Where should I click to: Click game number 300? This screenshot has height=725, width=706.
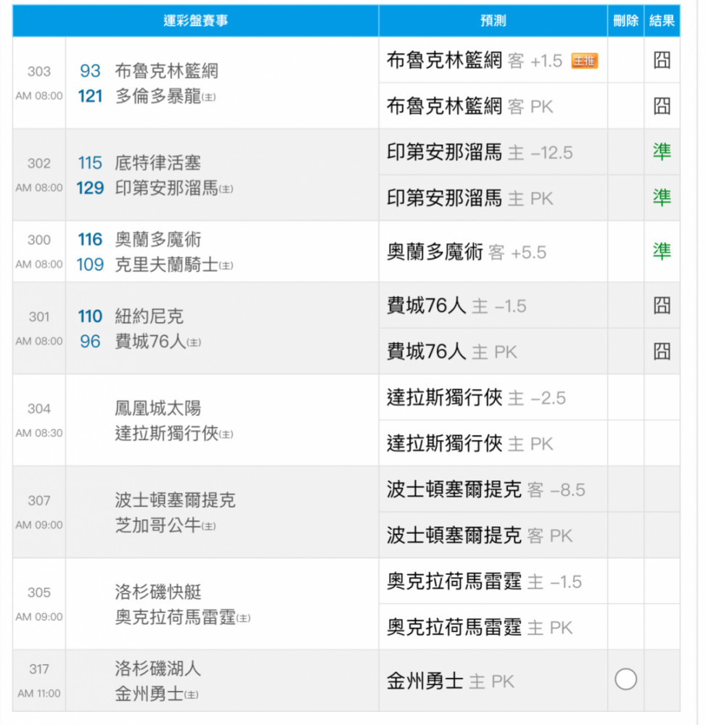click(39, 240)
